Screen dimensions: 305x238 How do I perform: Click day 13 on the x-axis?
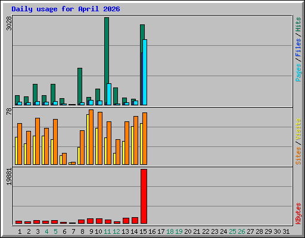click(x=125, y=231)
